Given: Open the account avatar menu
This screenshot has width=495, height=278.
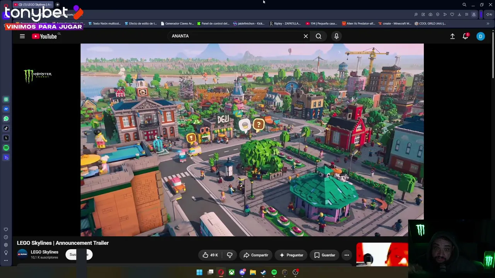Looking at the screenshot, I should [x=480, y=36].
